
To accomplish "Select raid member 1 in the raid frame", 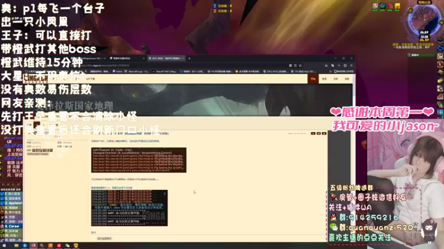I will click(11, 194).
